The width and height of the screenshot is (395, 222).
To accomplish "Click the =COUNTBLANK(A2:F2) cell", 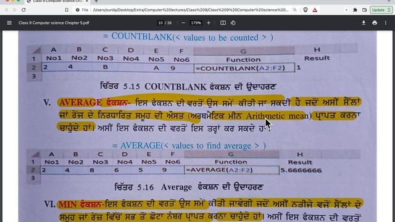I will tap(244, 68).
